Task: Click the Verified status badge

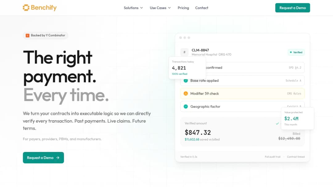Action: (x=296, y=52)
